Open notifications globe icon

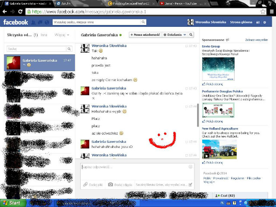[x=47, y=22]
